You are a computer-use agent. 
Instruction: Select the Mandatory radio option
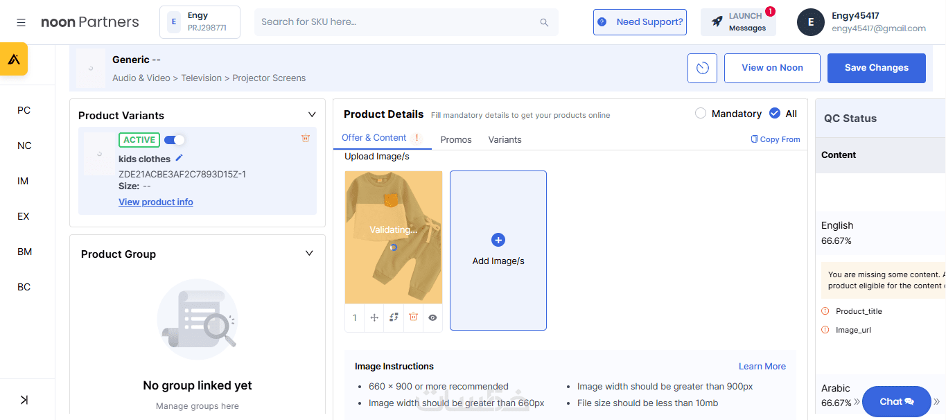[x=701, y=114]
